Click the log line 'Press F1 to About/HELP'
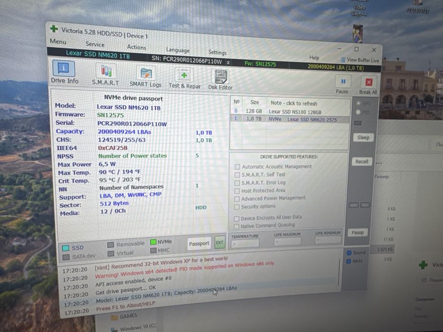443x332 pixels. tap(125, 306)
